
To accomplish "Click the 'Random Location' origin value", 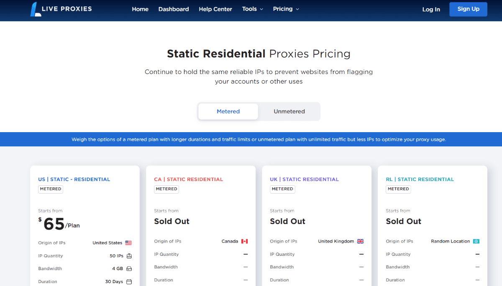I will point(451,241).
